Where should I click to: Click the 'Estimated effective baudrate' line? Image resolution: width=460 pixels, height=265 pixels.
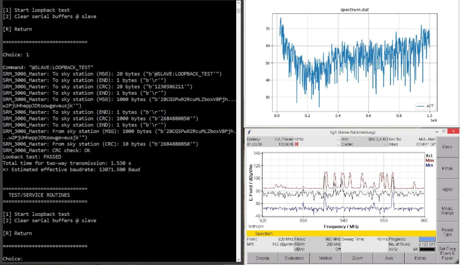(x=71, y=169)
